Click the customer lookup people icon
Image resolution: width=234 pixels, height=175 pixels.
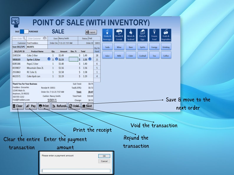coord(45,38)
